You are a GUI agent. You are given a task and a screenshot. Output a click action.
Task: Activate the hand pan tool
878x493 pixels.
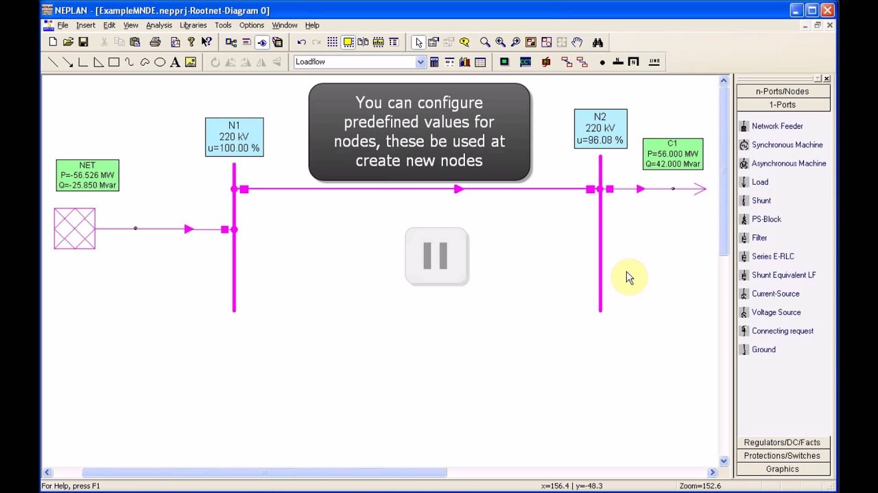point(577,42)
